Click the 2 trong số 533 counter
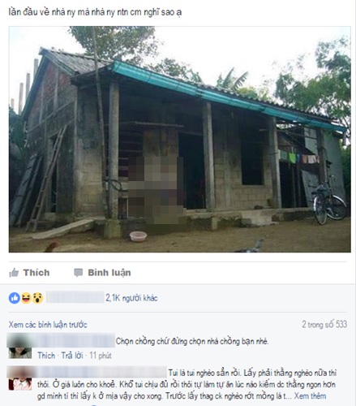Screen dimensions: 356x406 (x=324, y=324)
